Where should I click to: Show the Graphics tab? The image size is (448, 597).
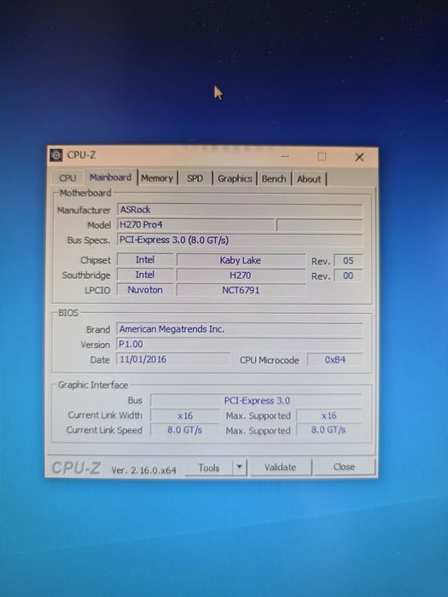[235, 178]
